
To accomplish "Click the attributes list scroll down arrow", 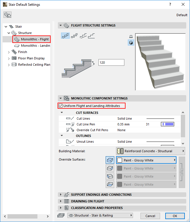I will [183, 143].
